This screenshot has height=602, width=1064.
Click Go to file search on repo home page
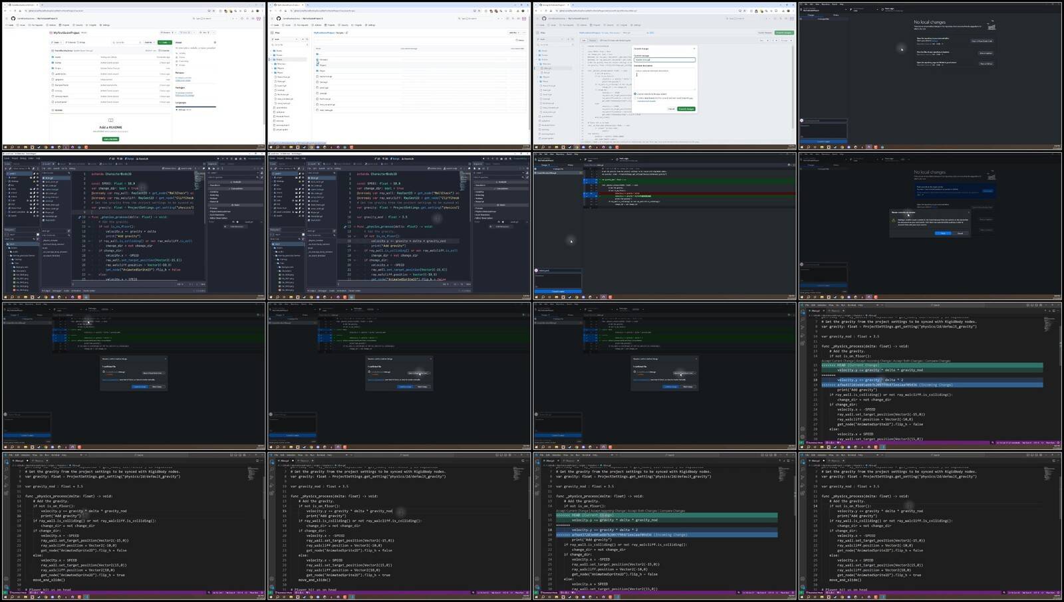point(127,43)
